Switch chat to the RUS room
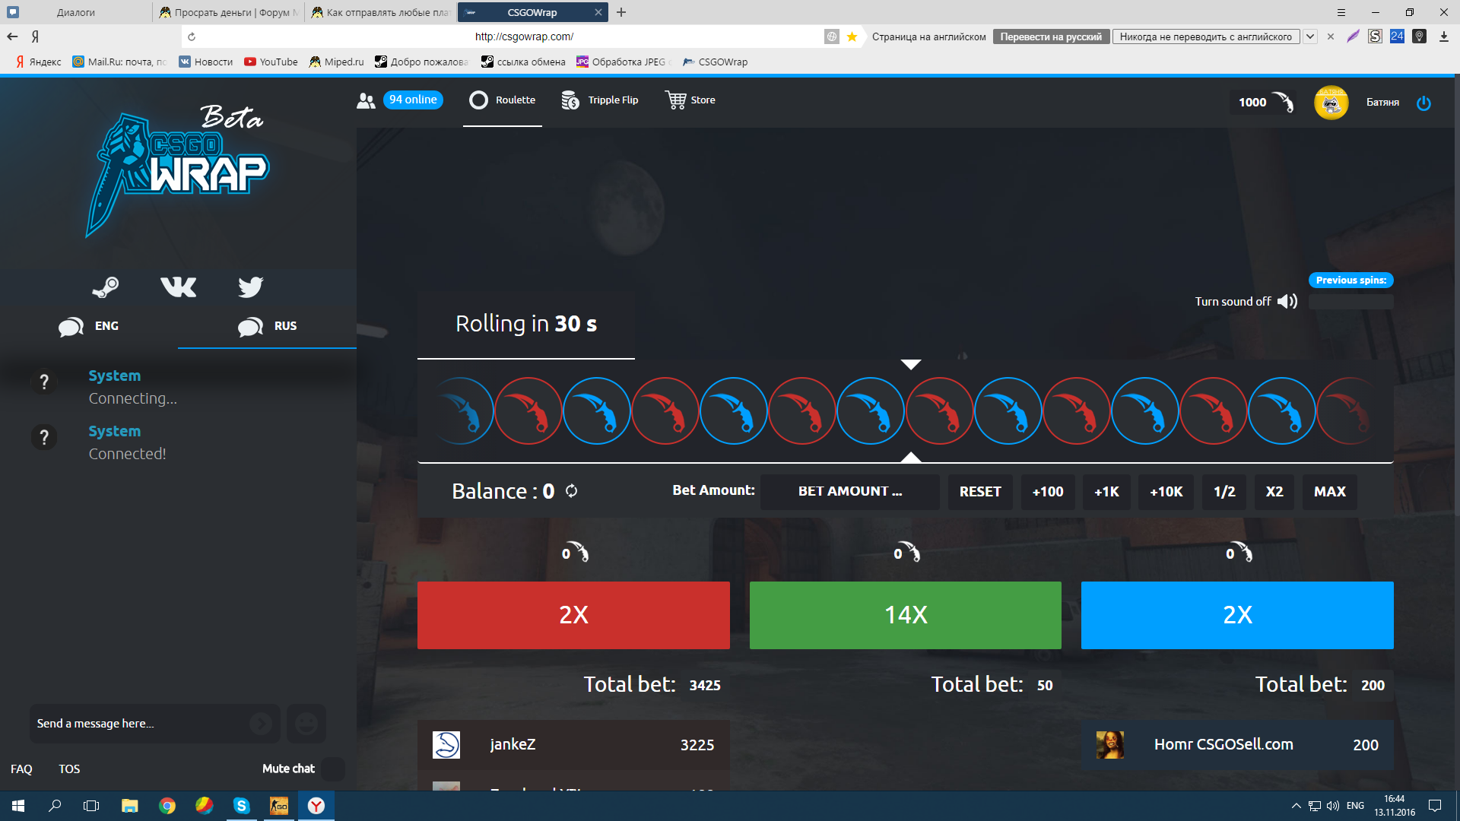 click(x=267, y=327)
